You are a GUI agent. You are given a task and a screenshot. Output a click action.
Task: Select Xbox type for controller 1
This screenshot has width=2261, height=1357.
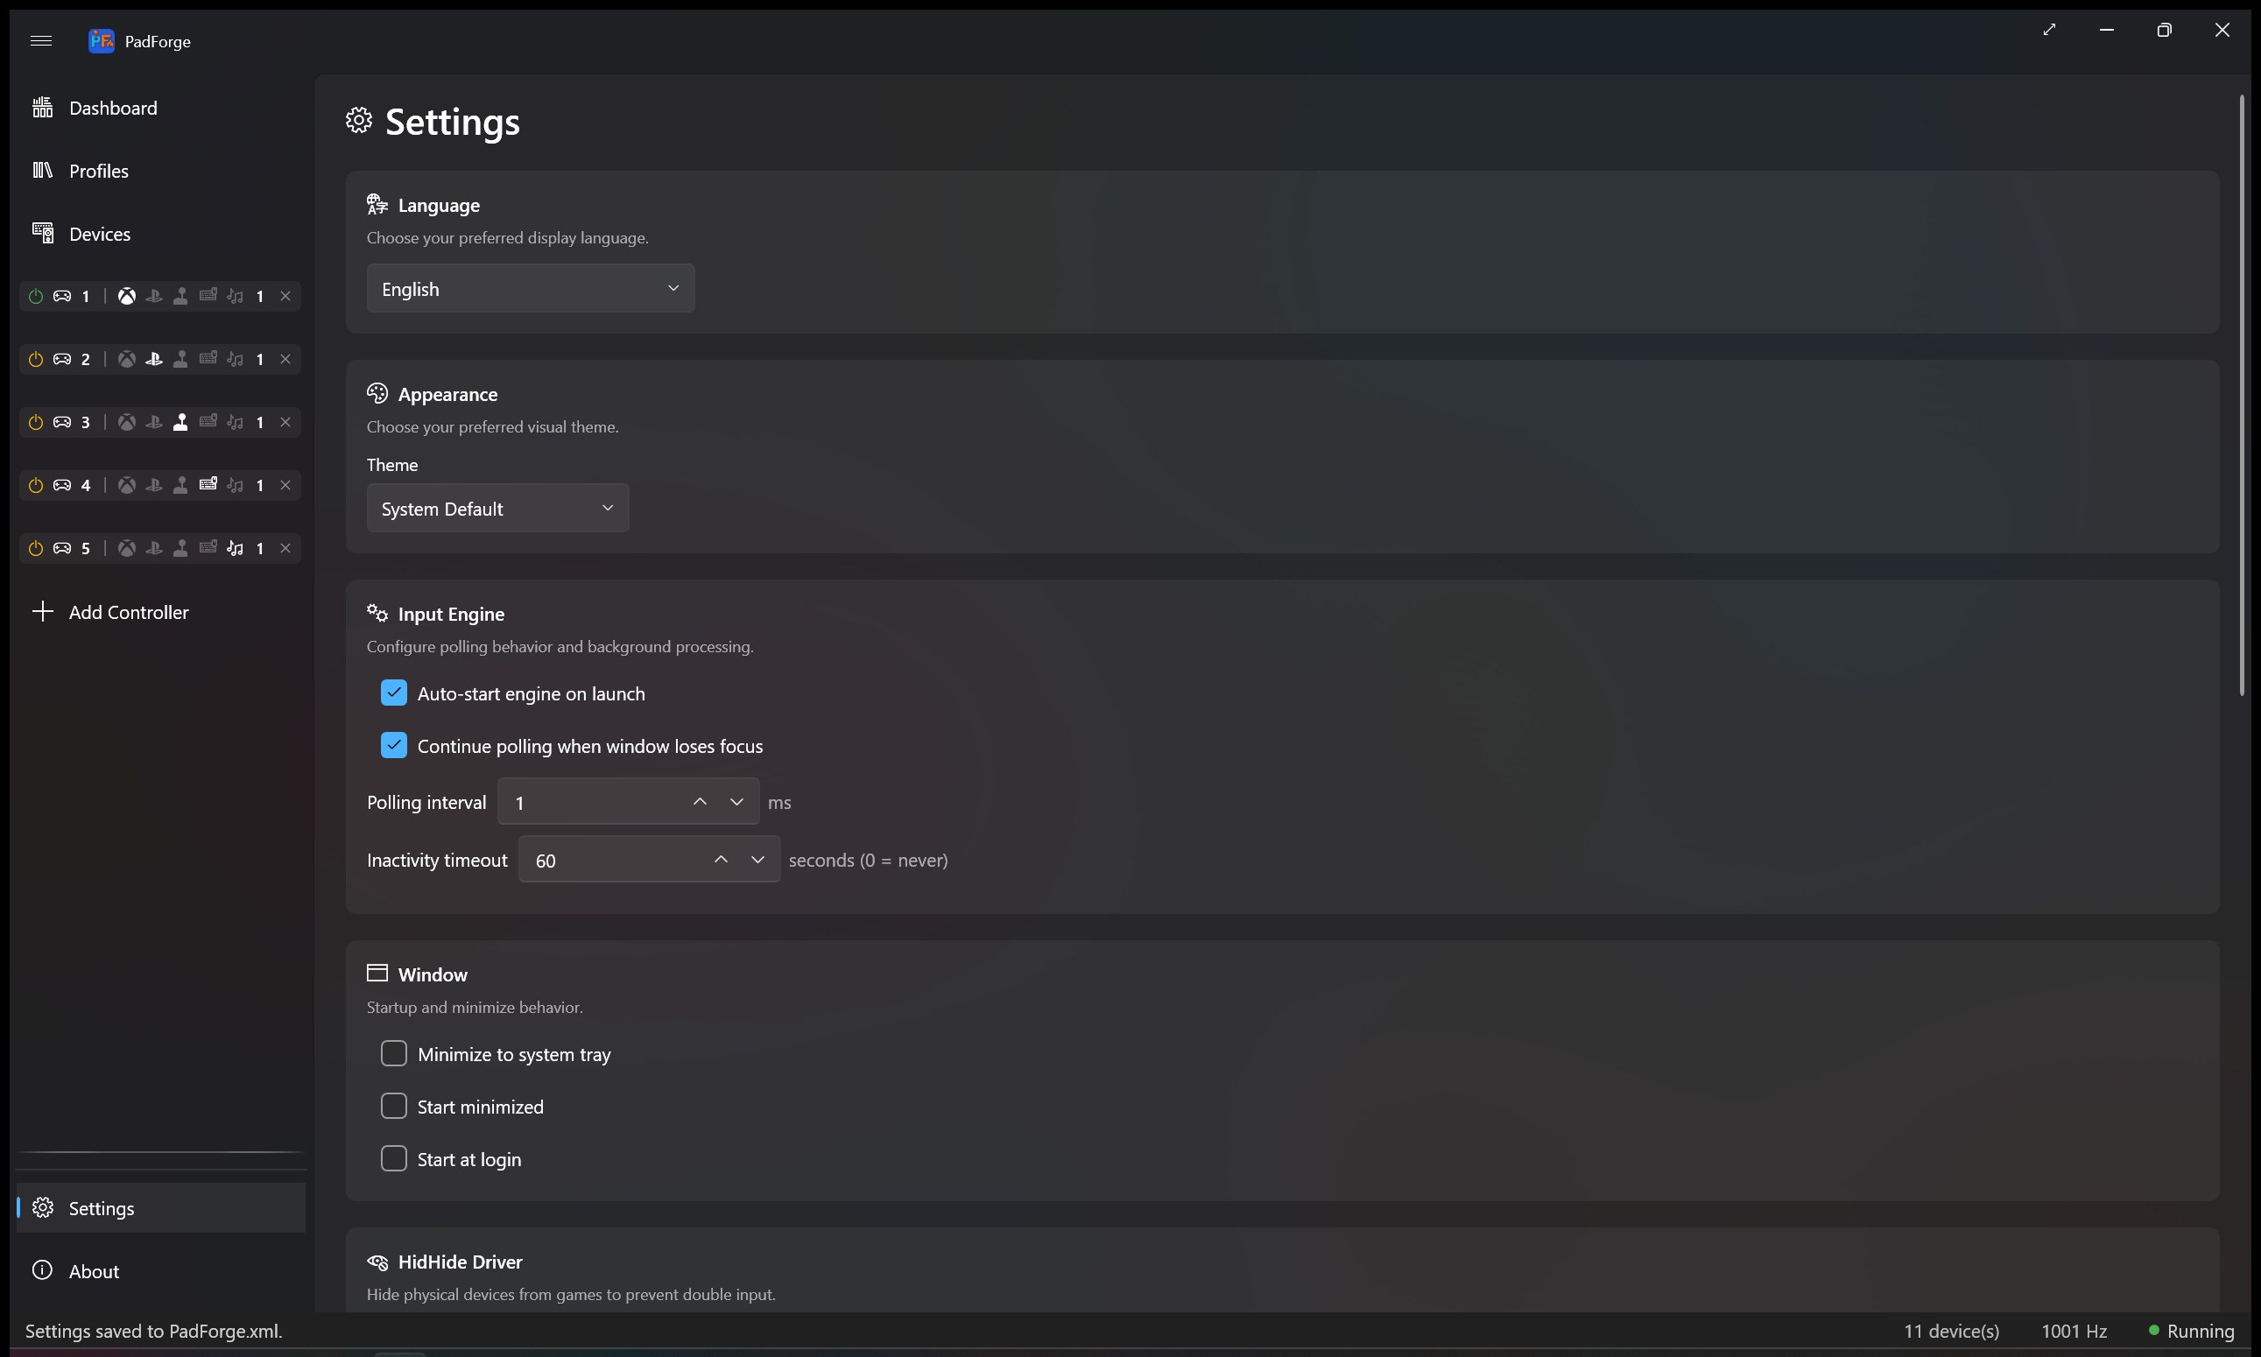coord(127,296)
